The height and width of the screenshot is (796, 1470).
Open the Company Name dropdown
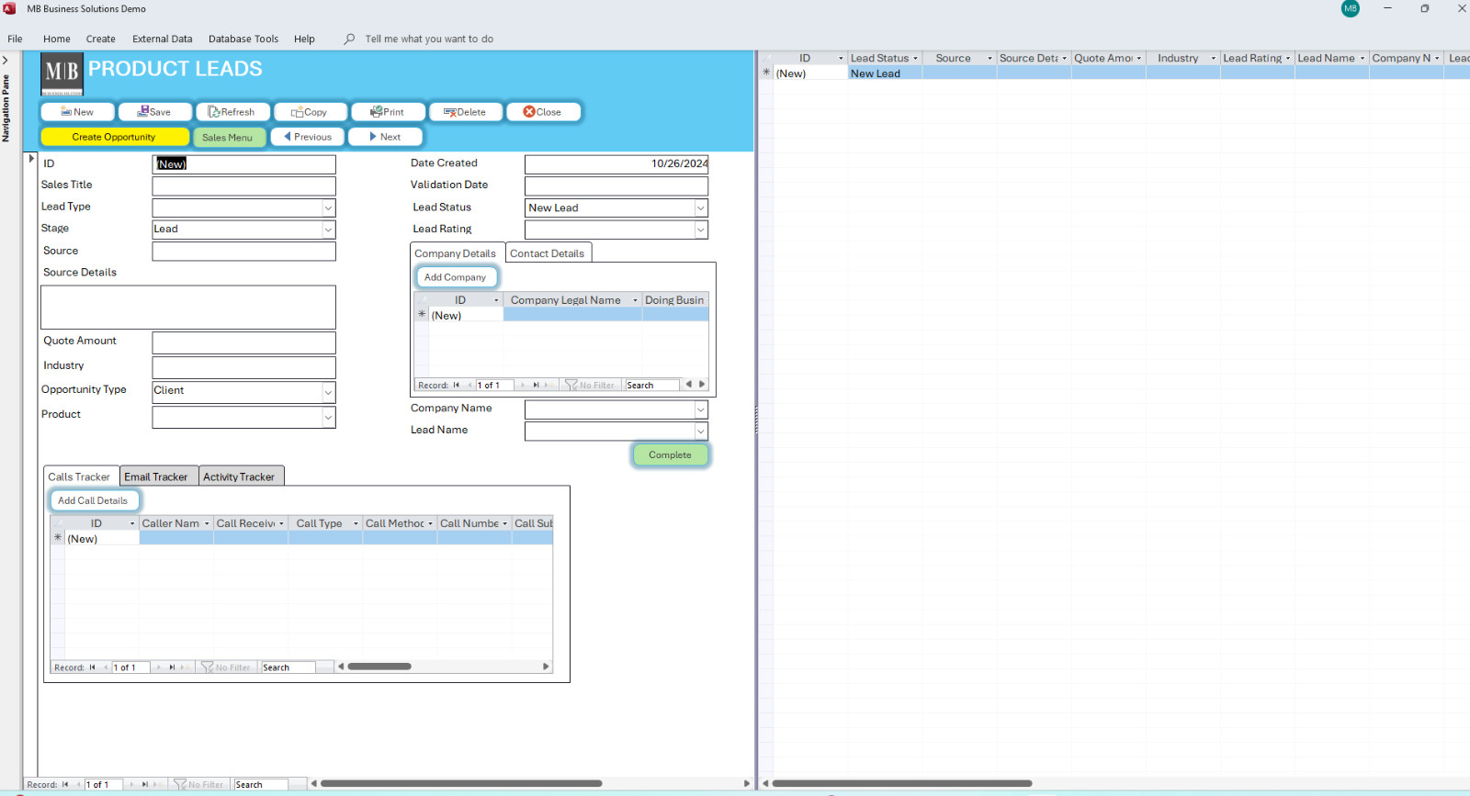[700, 409]
